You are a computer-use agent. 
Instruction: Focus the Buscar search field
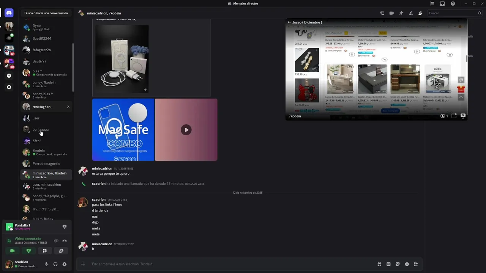(455, 13)
